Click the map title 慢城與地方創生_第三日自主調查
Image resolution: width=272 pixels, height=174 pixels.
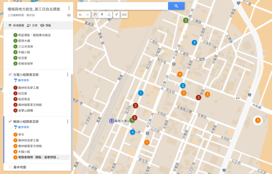click(x=34, y=9)
